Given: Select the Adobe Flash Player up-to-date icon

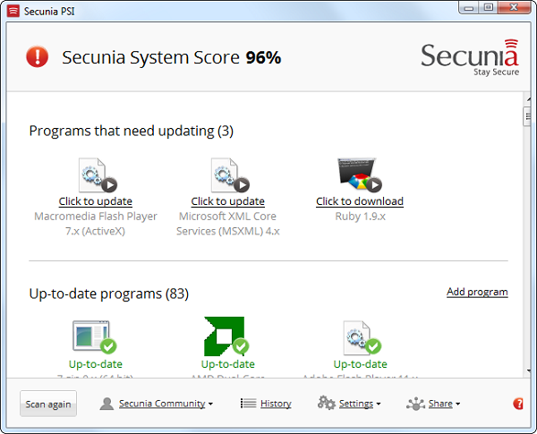Looking at the screenshot, I should 362,337.
